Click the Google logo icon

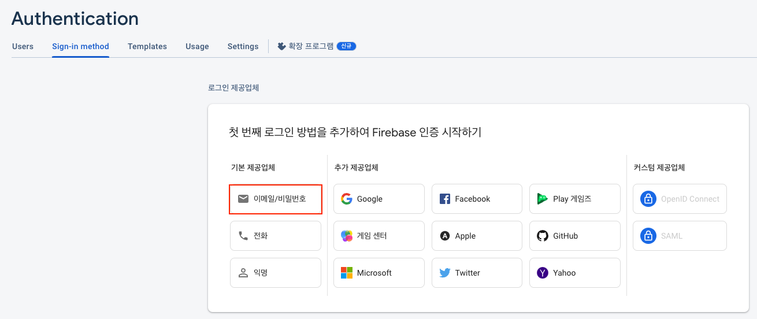347,199
